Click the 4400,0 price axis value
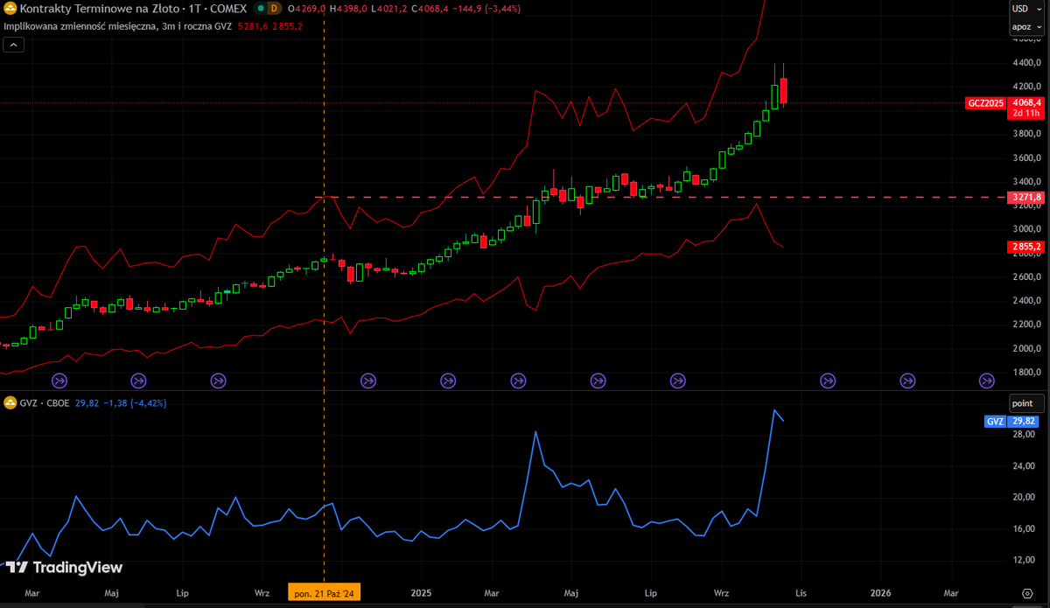The width and height of the screenshot is (1050, 608). (1028, 63)
